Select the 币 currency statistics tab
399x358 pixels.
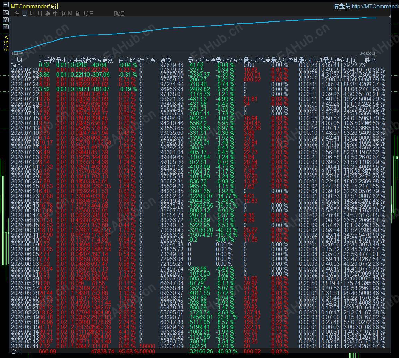tap(62, 13)
